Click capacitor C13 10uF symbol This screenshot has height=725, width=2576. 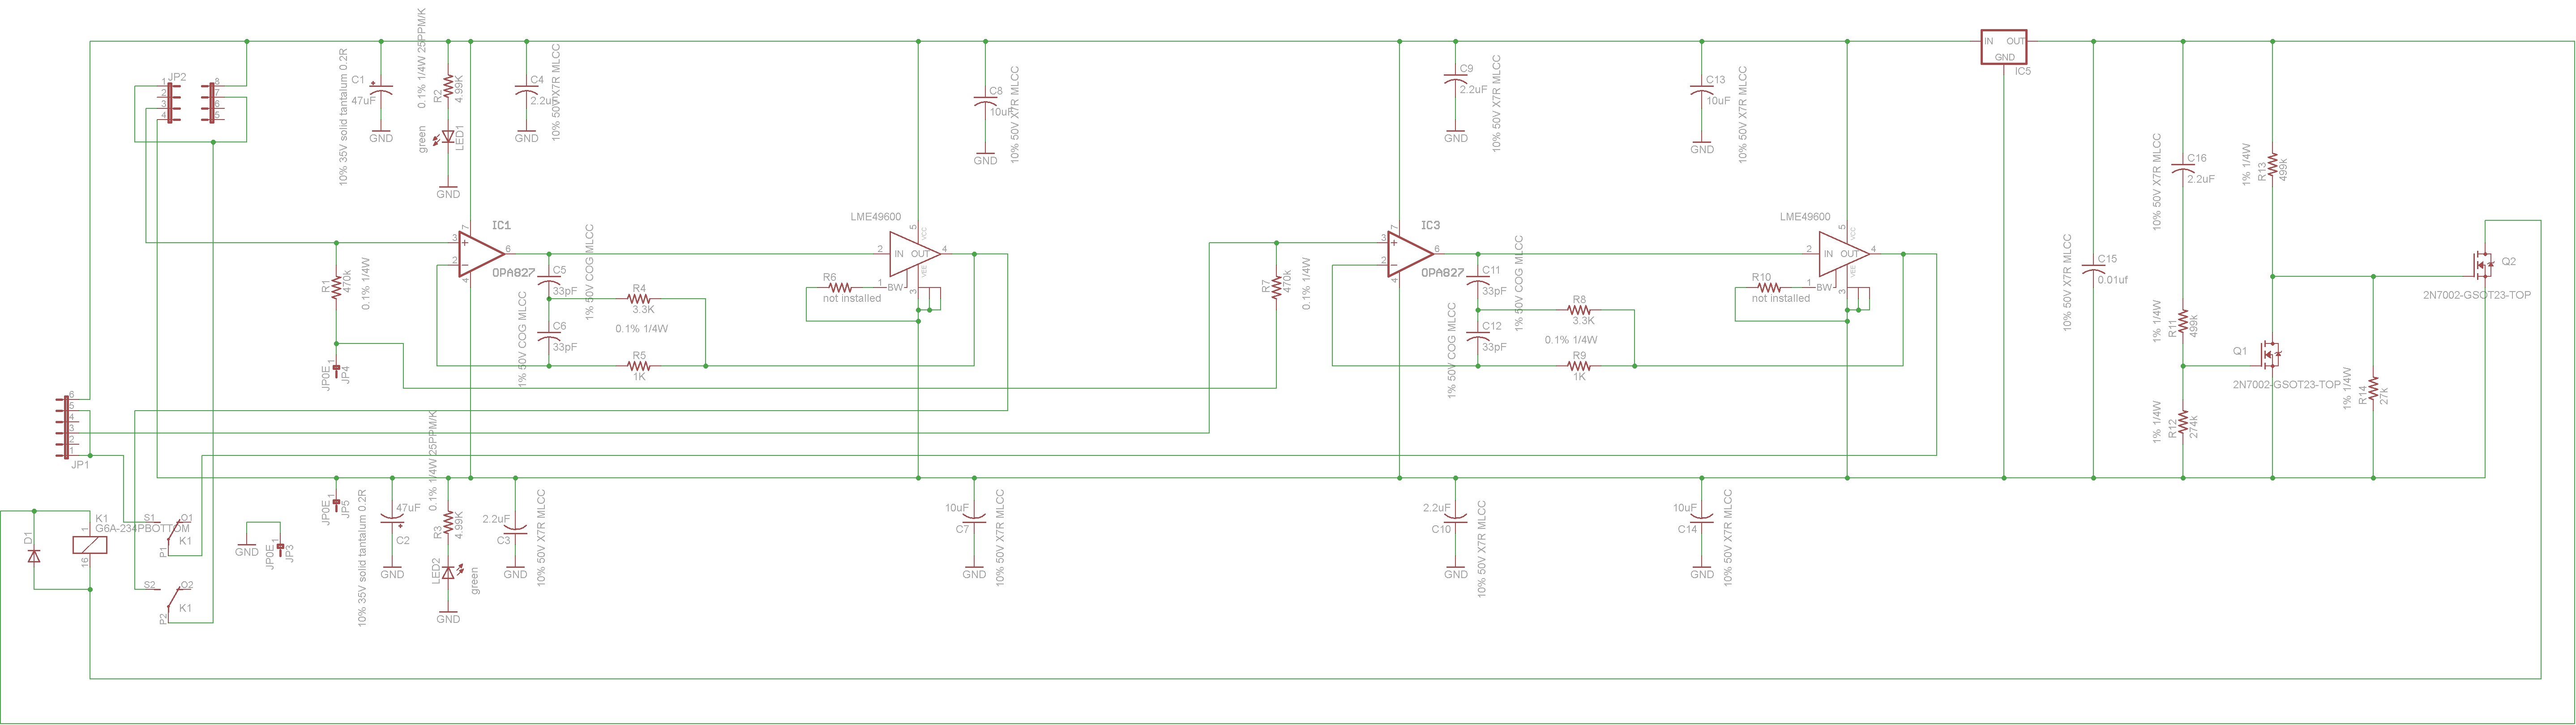coord(1702,89)
